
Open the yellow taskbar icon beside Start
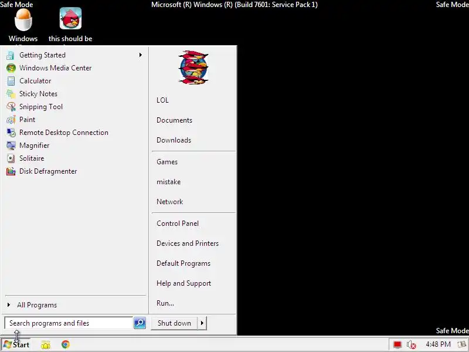pos(46,345)
